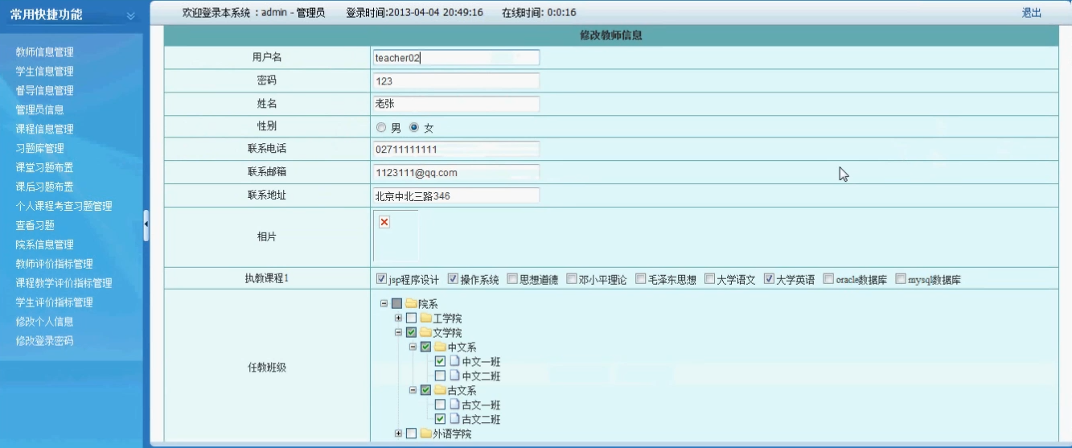Check the 古文一班 class checkbox

coord(440,405)
